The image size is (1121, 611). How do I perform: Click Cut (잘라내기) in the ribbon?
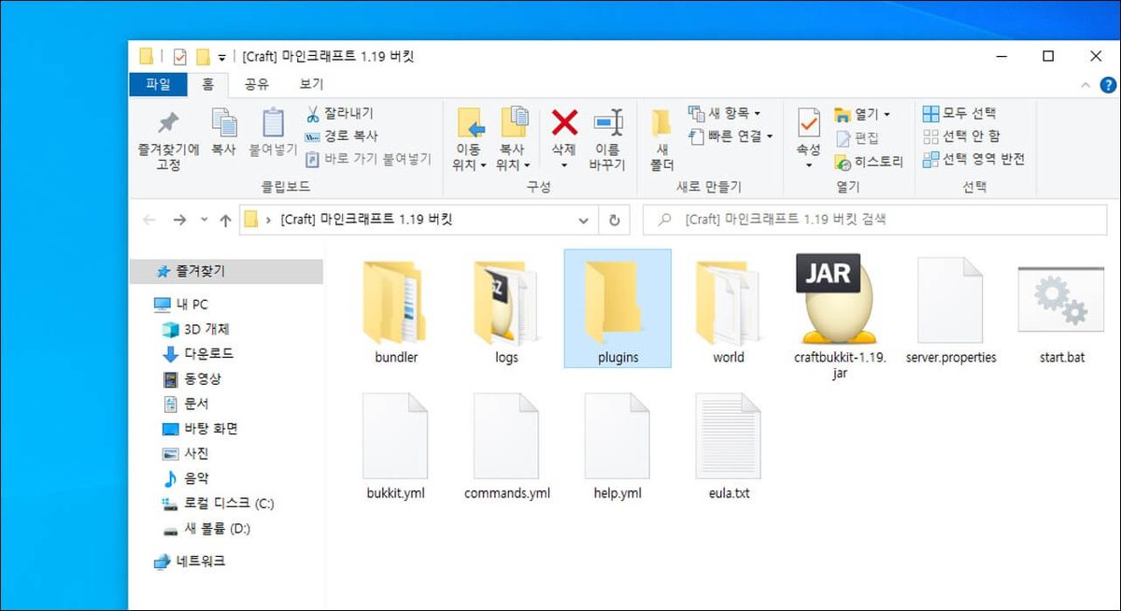coord(340,113)
